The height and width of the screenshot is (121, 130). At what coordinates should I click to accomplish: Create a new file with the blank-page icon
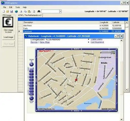(4, 11)
